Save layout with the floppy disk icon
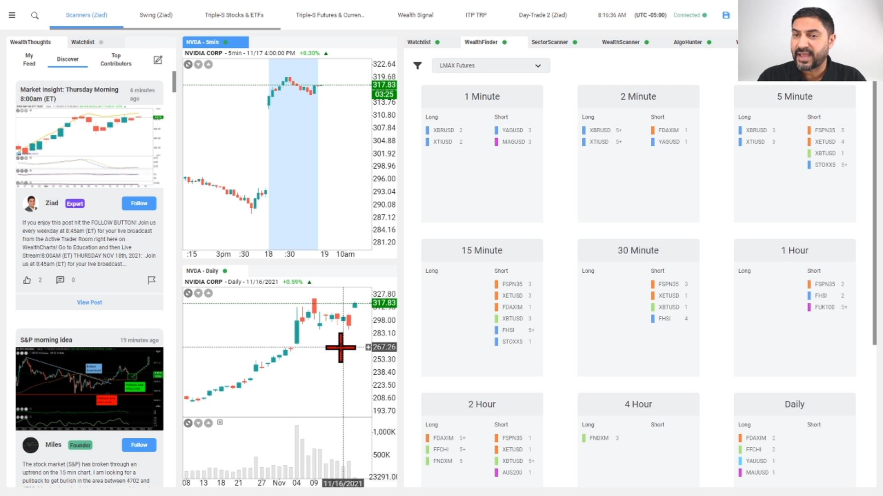 coord(726,15)
